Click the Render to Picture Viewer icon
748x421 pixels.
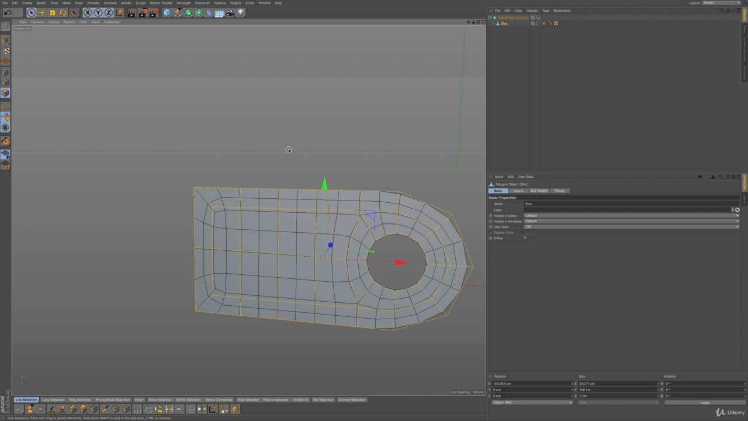point(142,12)
